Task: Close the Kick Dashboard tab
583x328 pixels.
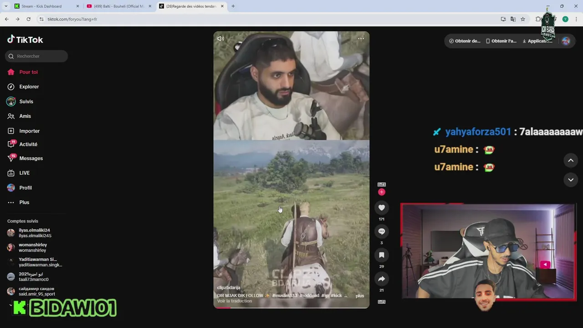Action: coord(77,6)
